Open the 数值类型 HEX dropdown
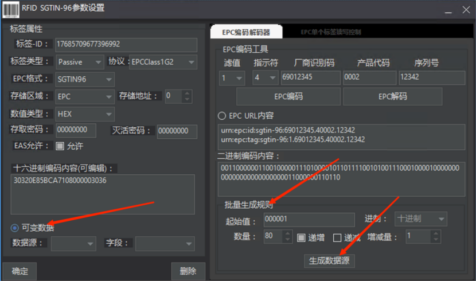Image resolution: width=476 pixels, height=281 pixels. coord(85,114)
